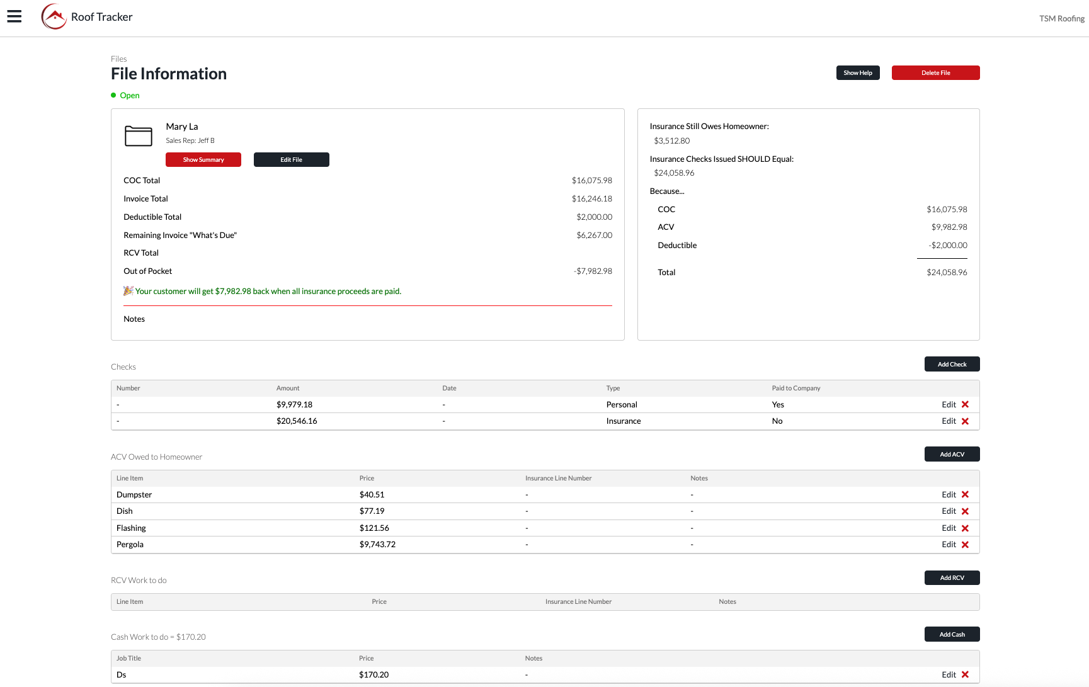
Task: Click the Out of Pocket value -$7,982.98
Action: coord(593,271)
